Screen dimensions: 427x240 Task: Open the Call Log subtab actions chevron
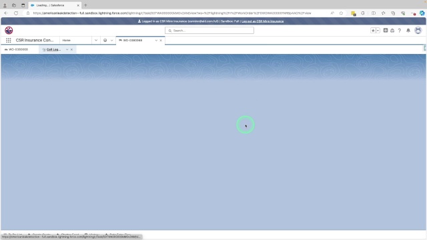click(67, 49)
